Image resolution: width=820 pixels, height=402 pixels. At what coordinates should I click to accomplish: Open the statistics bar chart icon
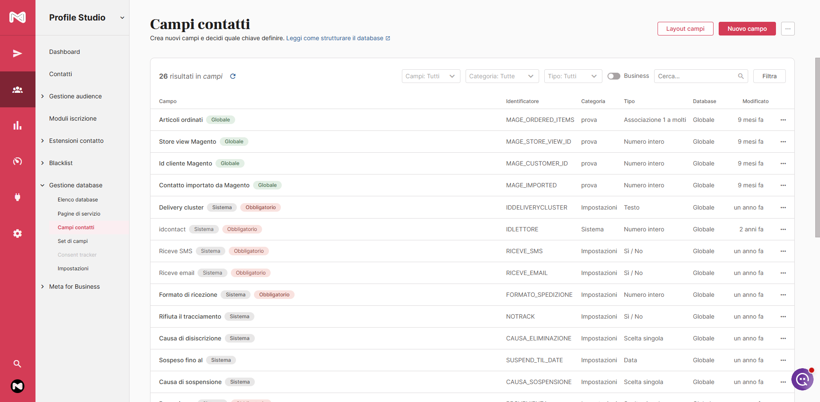coord(18,125)
